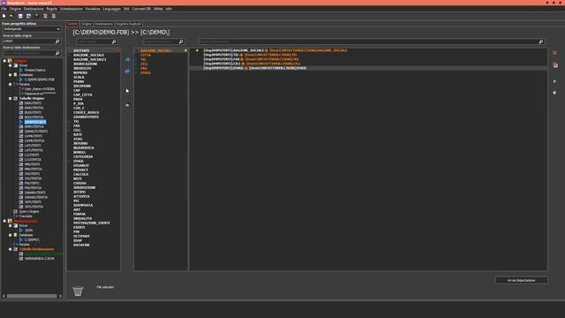Select CODICE_RUOLO in source field list
Image resolution: width=565 pixels, height=318 pixels.
(87, 112)
